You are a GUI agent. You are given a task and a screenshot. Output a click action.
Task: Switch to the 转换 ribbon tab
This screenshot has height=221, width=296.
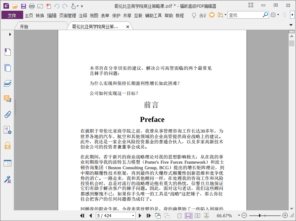[40, 16]
